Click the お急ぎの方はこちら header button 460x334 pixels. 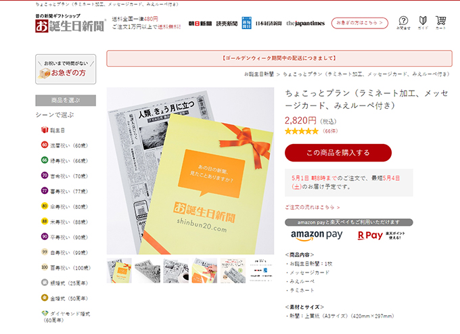pyautogui.click(x=360, y=23)
